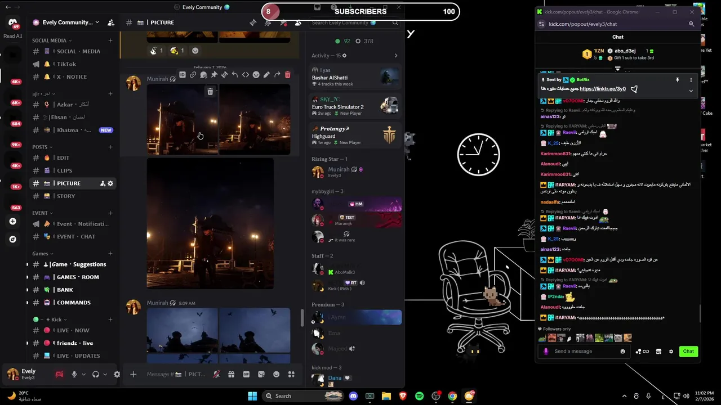Viewport: 721px width, 405px height.
Task: Pin the message using hover toolbar pin
Action: pos(214,75)
